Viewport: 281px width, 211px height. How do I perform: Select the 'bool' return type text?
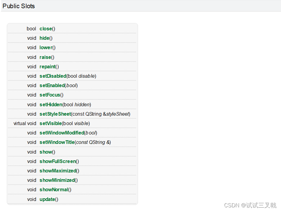pos(31,29)
